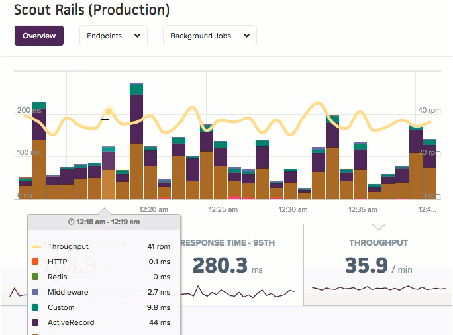453x335 pixels.
Task: Expand the Background Jobs chevron arrow
Action: click(246, 36)
